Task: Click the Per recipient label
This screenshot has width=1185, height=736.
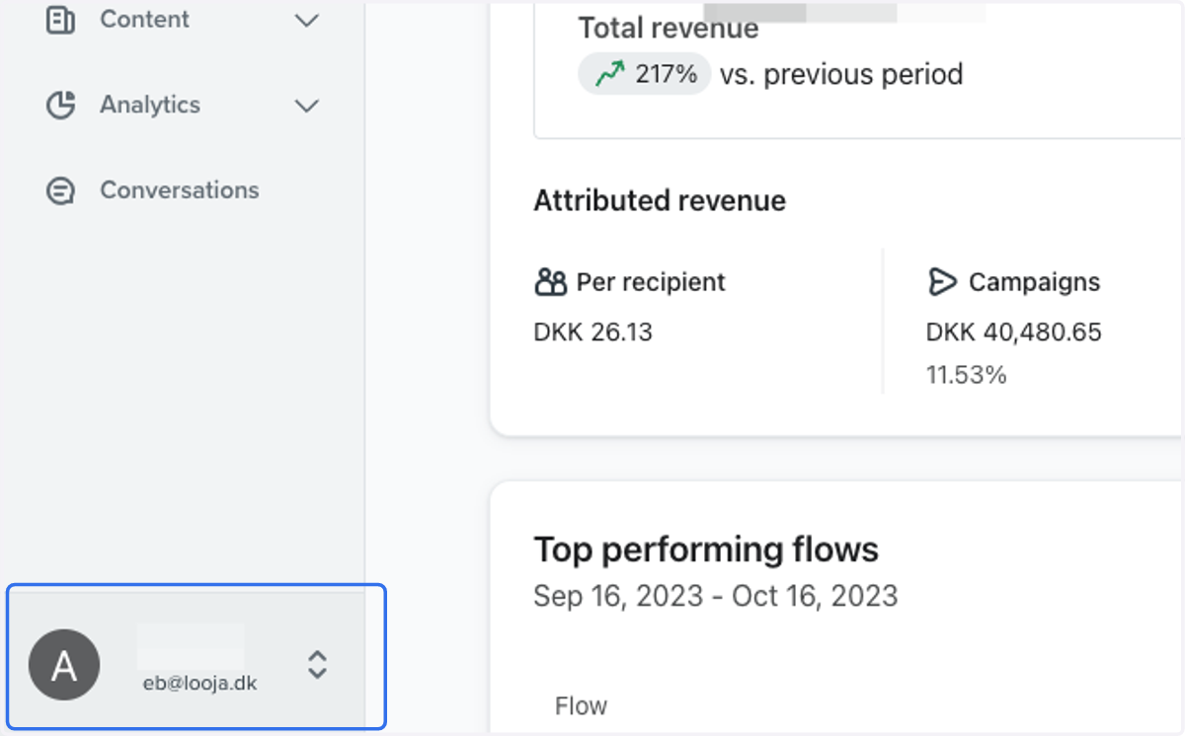Action: (x=651, y=282)
